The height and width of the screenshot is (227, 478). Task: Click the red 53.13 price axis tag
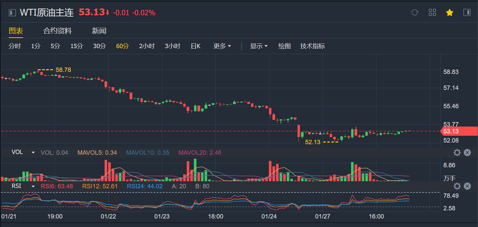tap(459, 131)
